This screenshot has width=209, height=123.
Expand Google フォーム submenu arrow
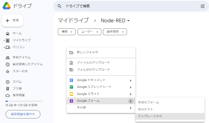[x=131, y=101]
